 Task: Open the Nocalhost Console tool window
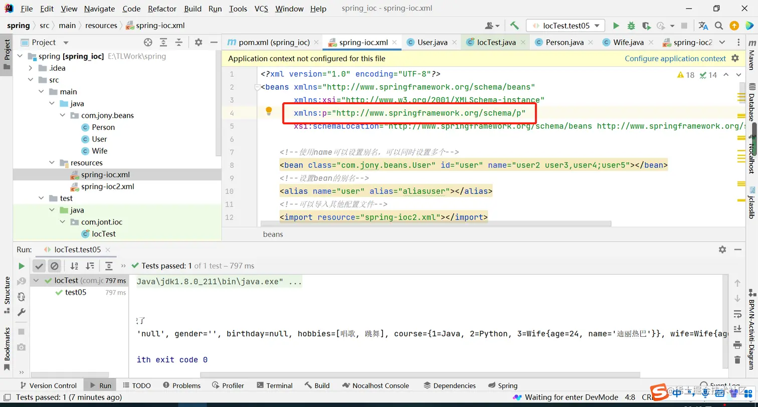coord(375,385)
